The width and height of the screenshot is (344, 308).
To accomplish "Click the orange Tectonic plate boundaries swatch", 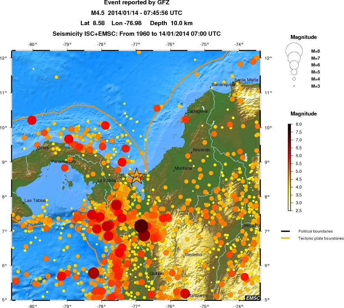I will [x=285, y=238].
